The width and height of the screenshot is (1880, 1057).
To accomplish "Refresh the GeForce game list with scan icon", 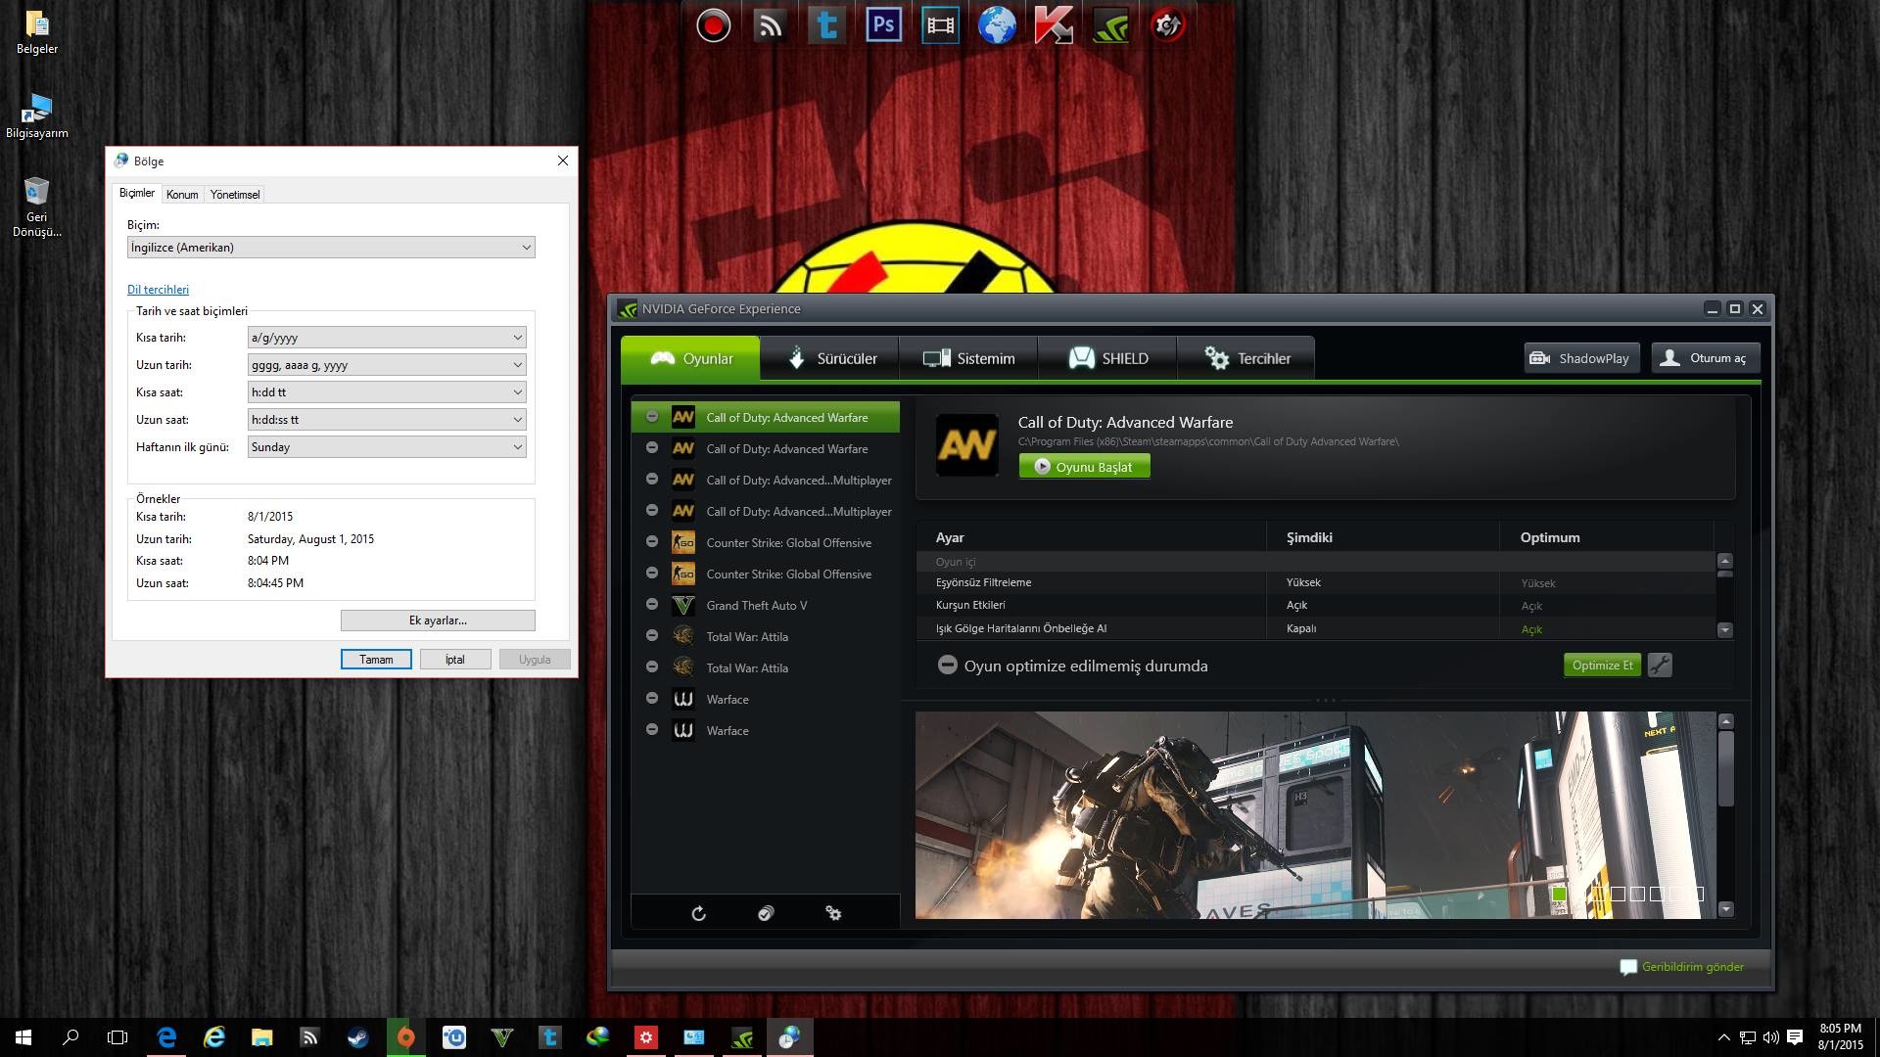I will click(x=698, y=913).
